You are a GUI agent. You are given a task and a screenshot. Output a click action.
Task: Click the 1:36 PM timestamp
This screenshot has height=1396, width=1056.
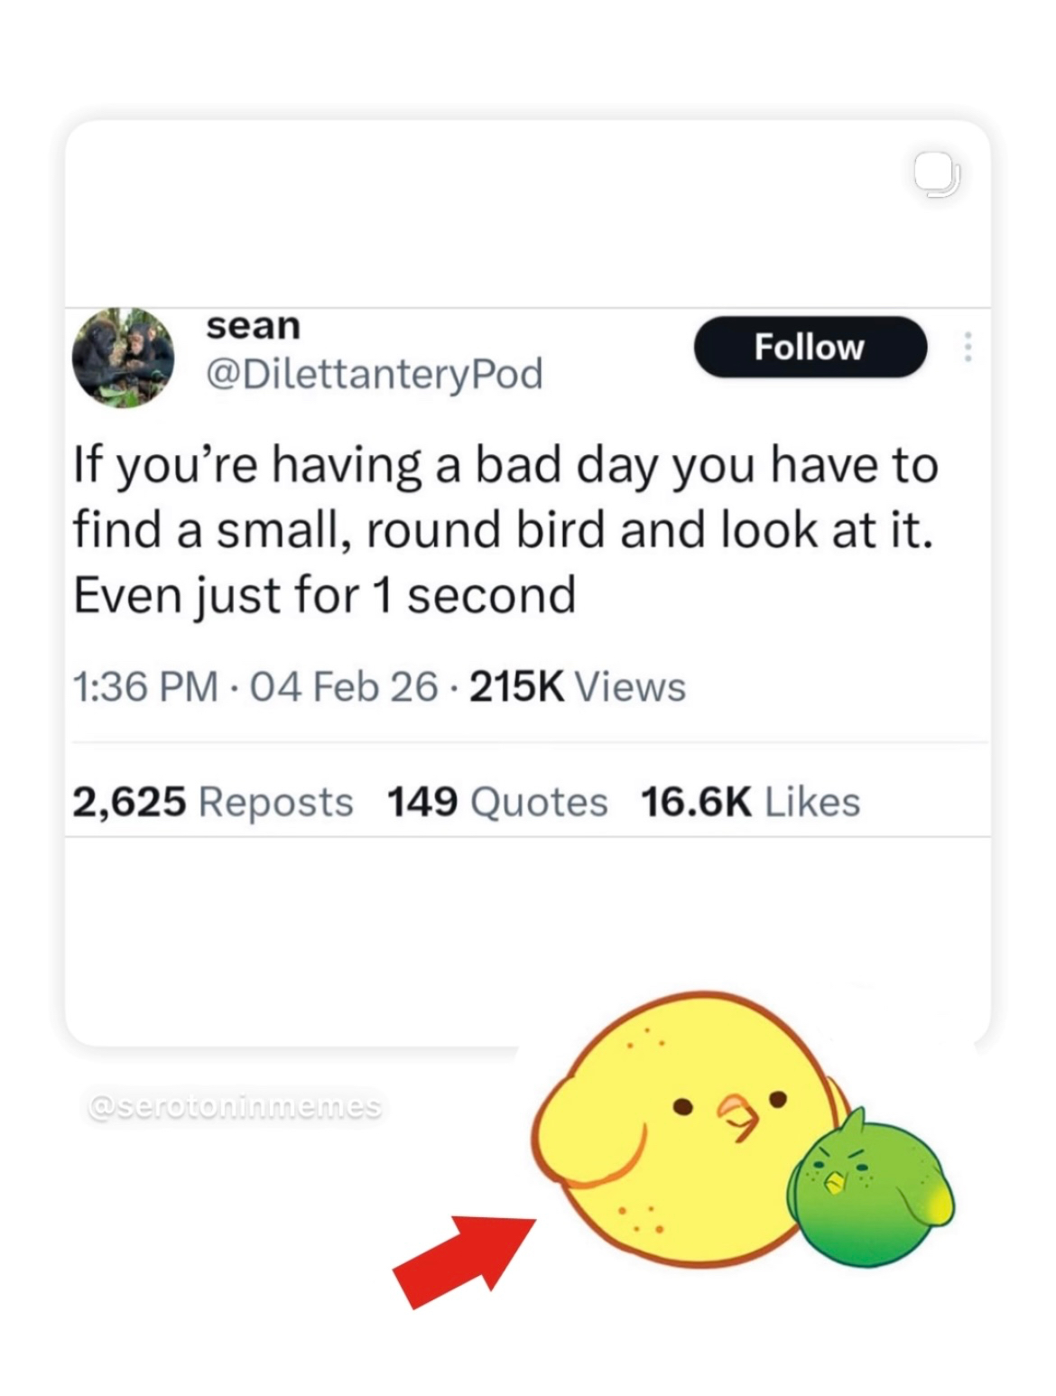point(146,687)
